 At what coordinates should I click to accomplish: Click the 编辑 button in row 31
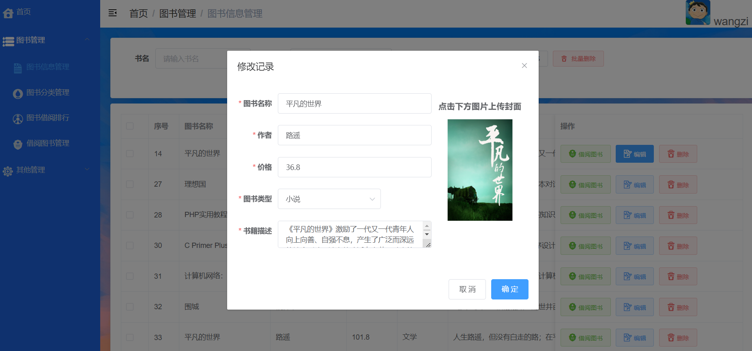635,276
